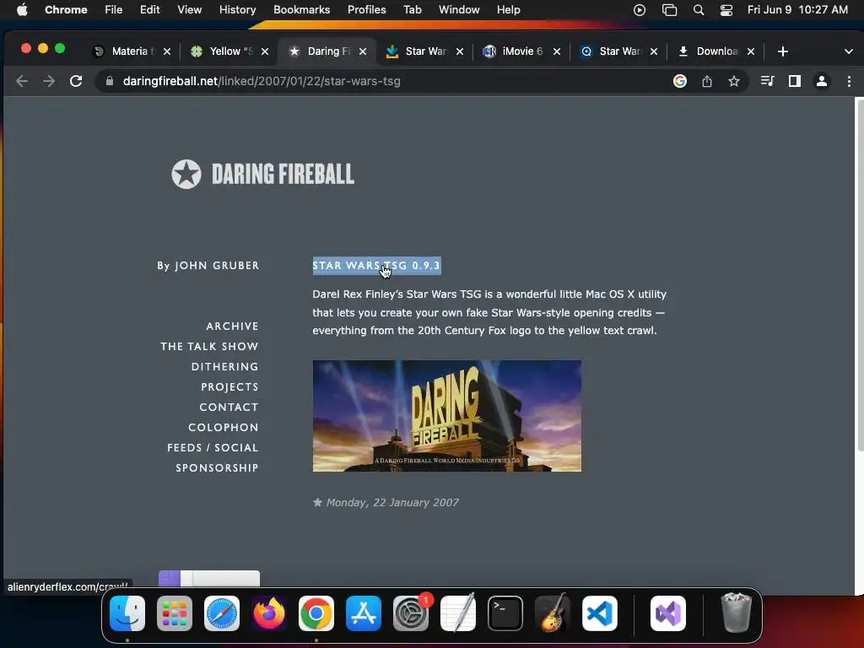Click the page vertical scrollbar
This screenshot has height=648, width=864.
859,276
